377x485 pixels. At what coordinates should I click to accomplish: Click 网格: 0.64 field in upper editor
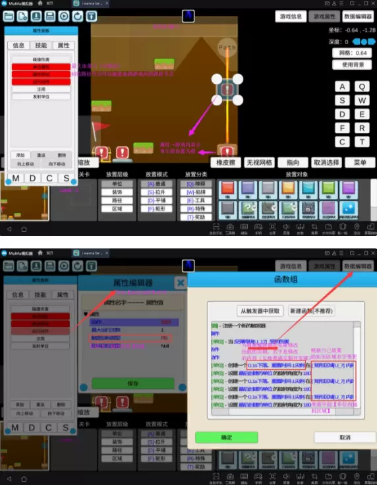tap(352, 53)
